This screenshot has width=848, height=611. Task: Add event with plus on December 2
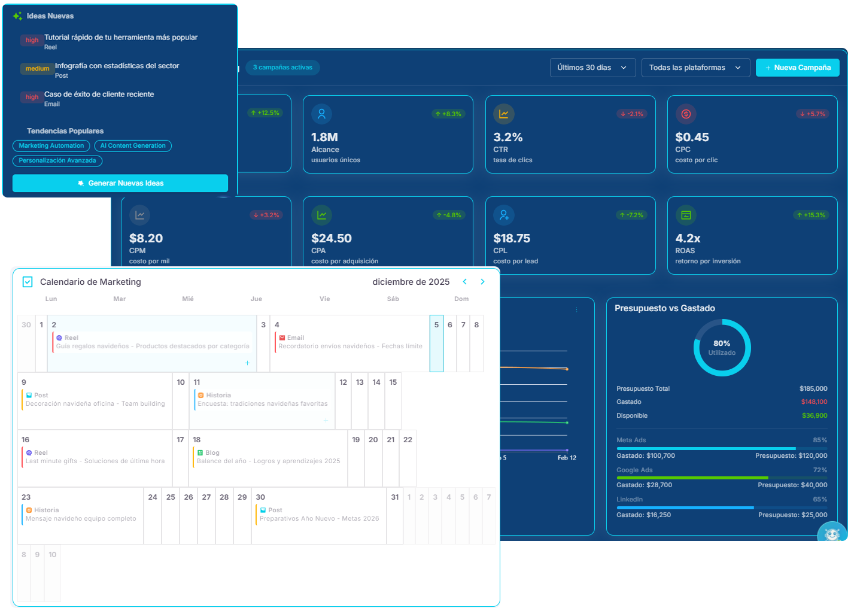pos(247,363)
